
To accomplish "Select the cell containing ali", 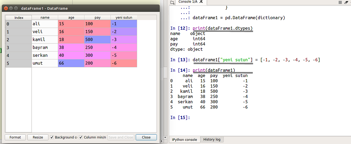I will tap(45, 24).
